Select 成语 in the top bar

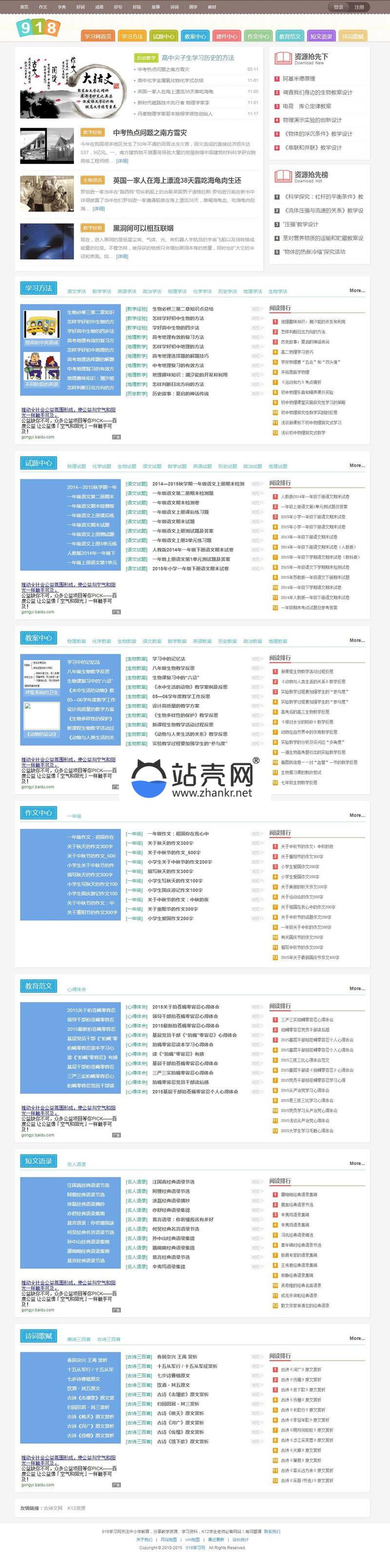tap(99, 7)
